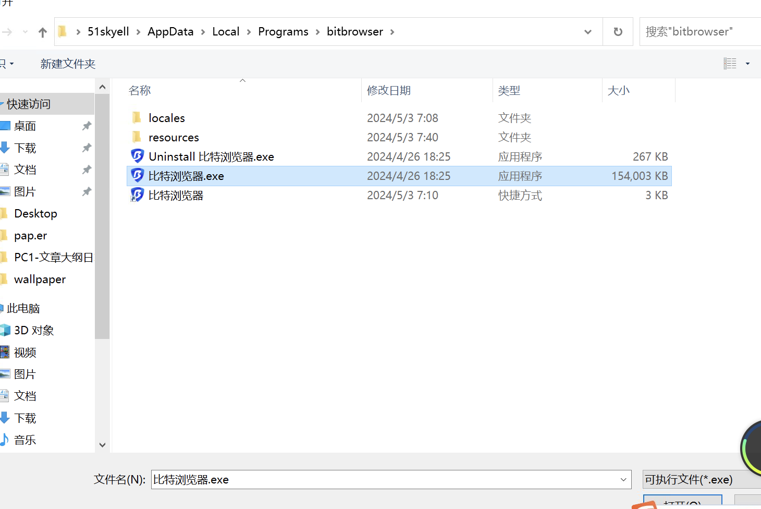The width and height of the screenshot is (761, 509).
Task: Select 此电脑 in the navigation pane
Action: point(23,309)
